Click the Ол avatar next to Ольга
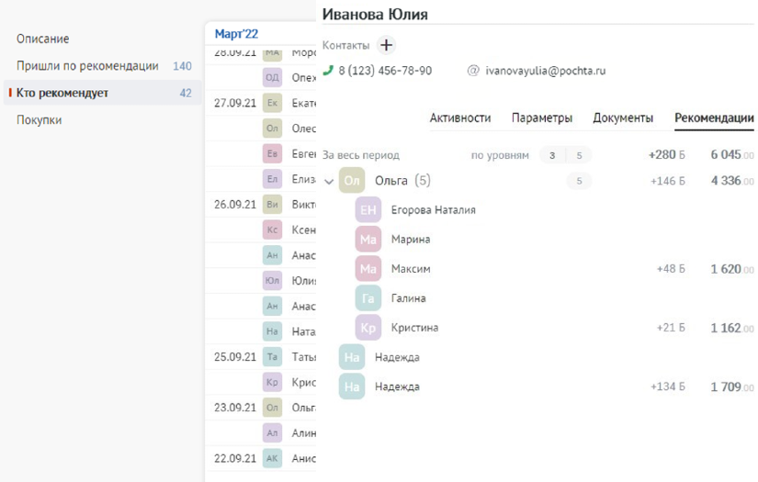This screenshot has height=482, width=758. coord(352,181)
